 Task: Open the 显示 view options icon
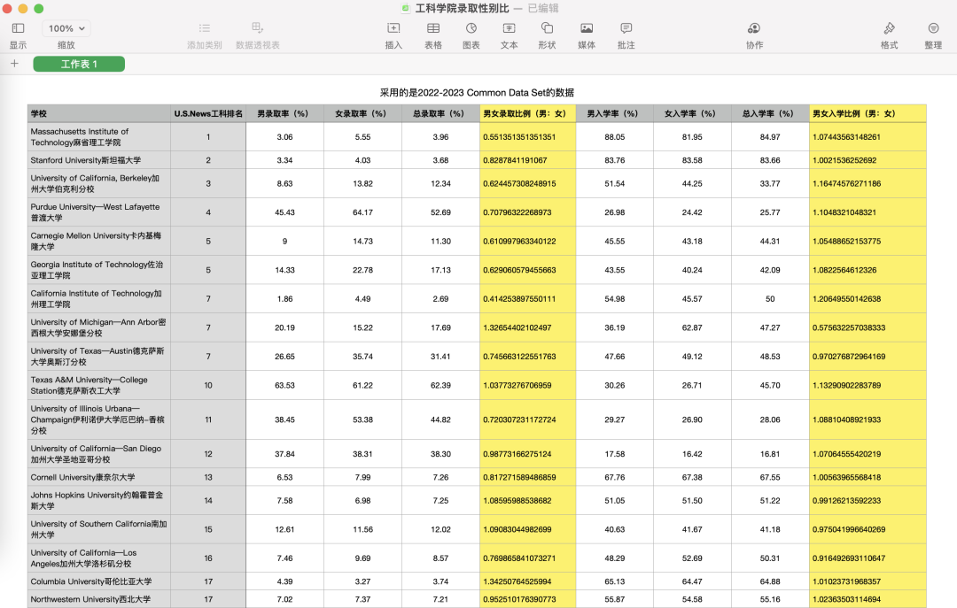(18, 28)
